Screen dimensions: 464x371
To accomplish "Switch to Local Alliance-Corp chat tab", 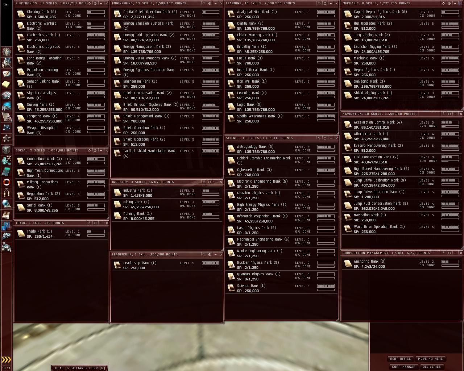I will (x=79, y=368).
